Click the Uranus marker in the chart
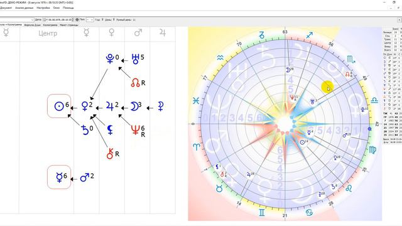The height and width of the screenshot is (226, 402). (313, 102)
